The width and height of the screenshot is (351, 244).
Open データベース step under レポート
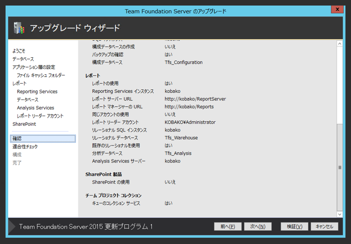pyautogui.click(x=28, y=100)
